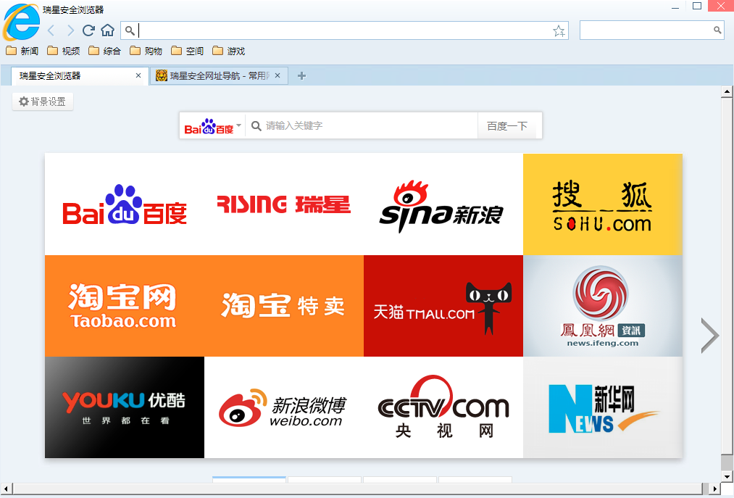Add the current page to favorites

tap(559, 30)
